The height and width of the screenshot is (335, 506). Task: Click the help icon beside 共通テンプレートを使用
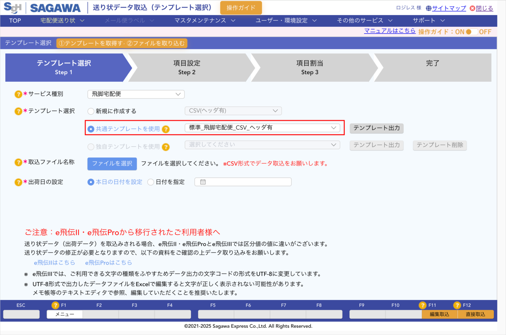tap(166, 129)
